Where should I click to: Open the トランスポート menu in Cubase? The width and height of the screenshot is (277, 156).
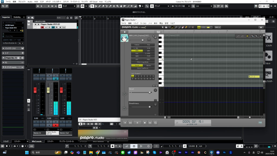[57, 2]
